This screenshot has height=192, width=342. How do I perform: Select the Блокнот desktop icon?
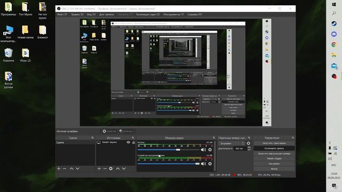[x=43, y=32]
